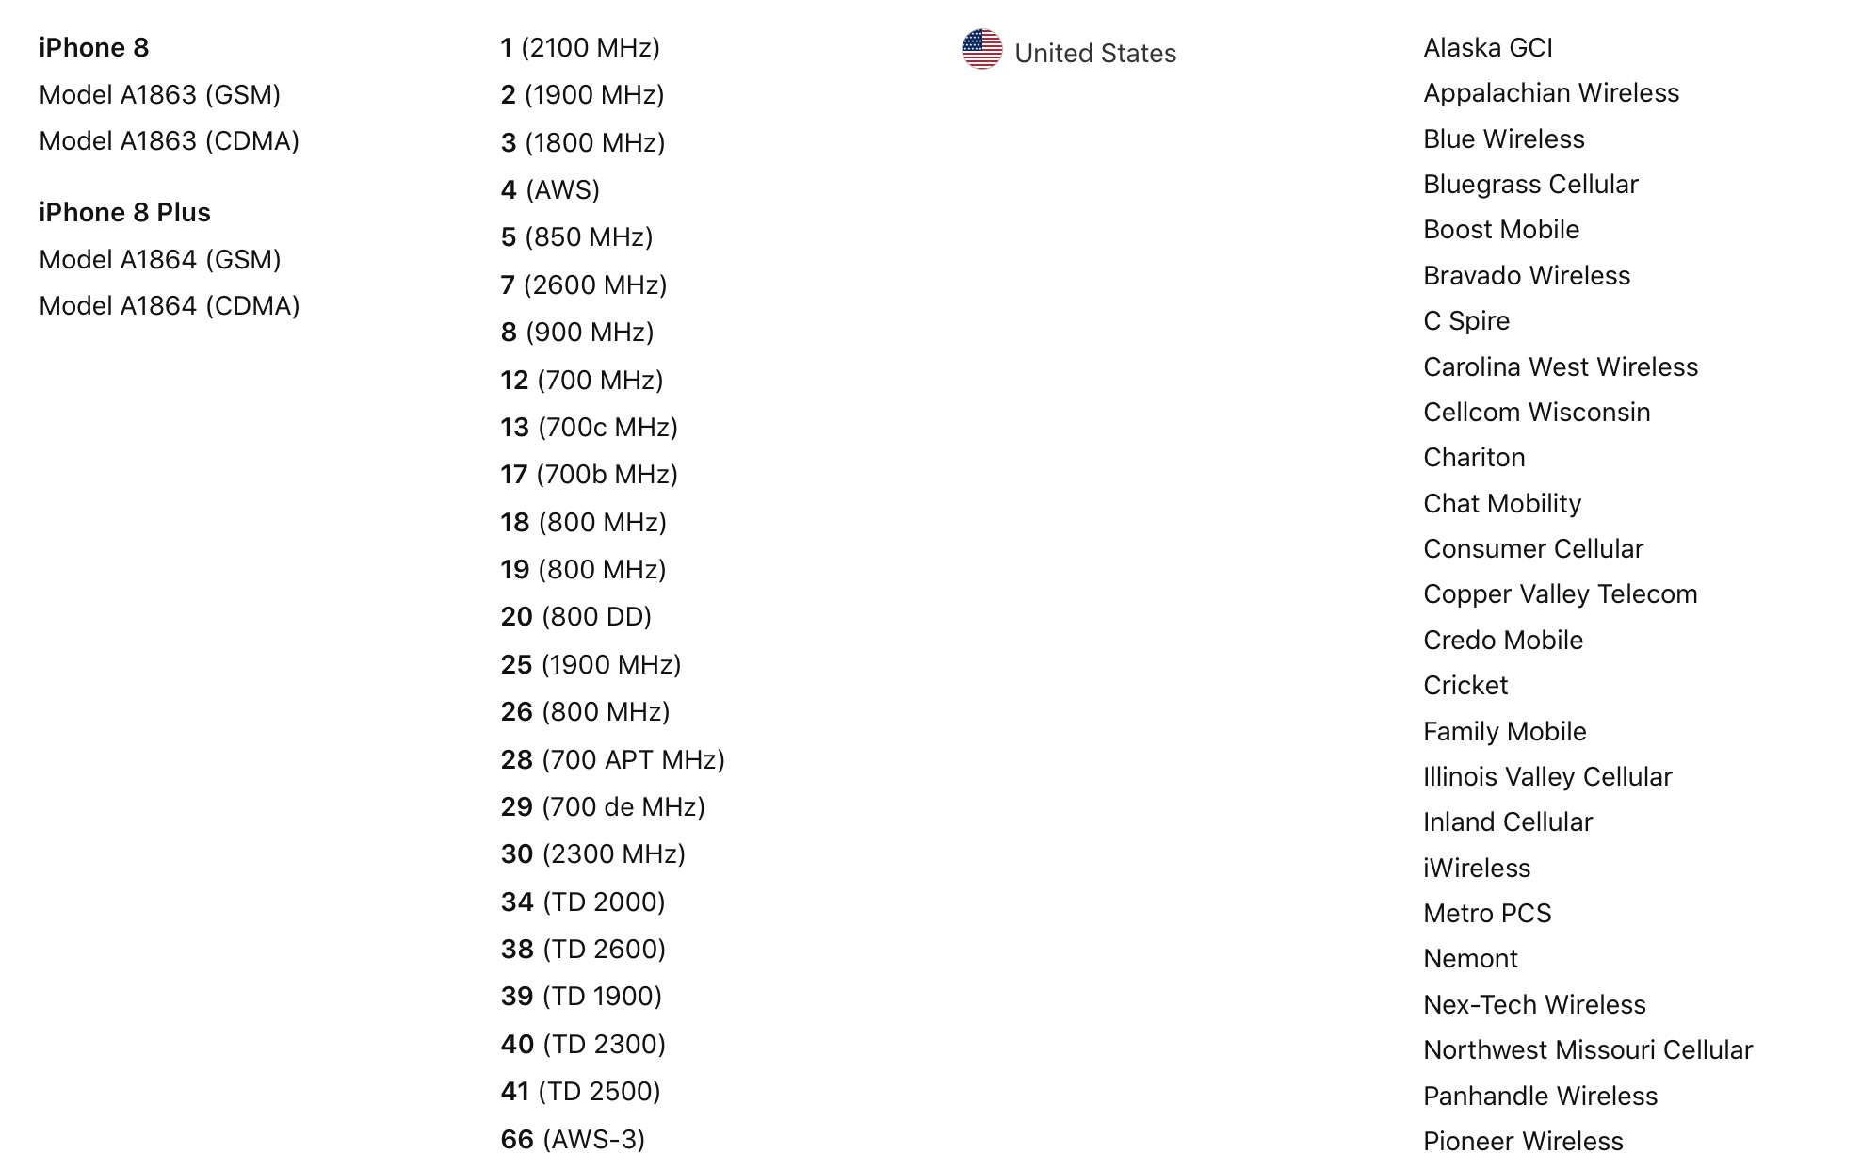Click Metro PCS carrier entry
Viewport: 1861px width, 1170px height.
1485,914
